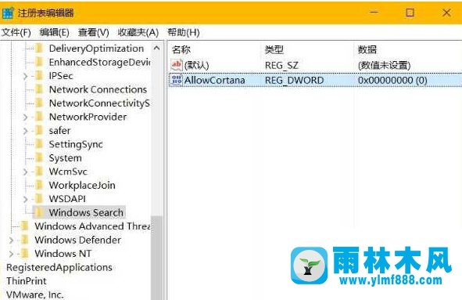Select the (默认) value name
This screenshot has width=462, height=300.
pos(196,65)
